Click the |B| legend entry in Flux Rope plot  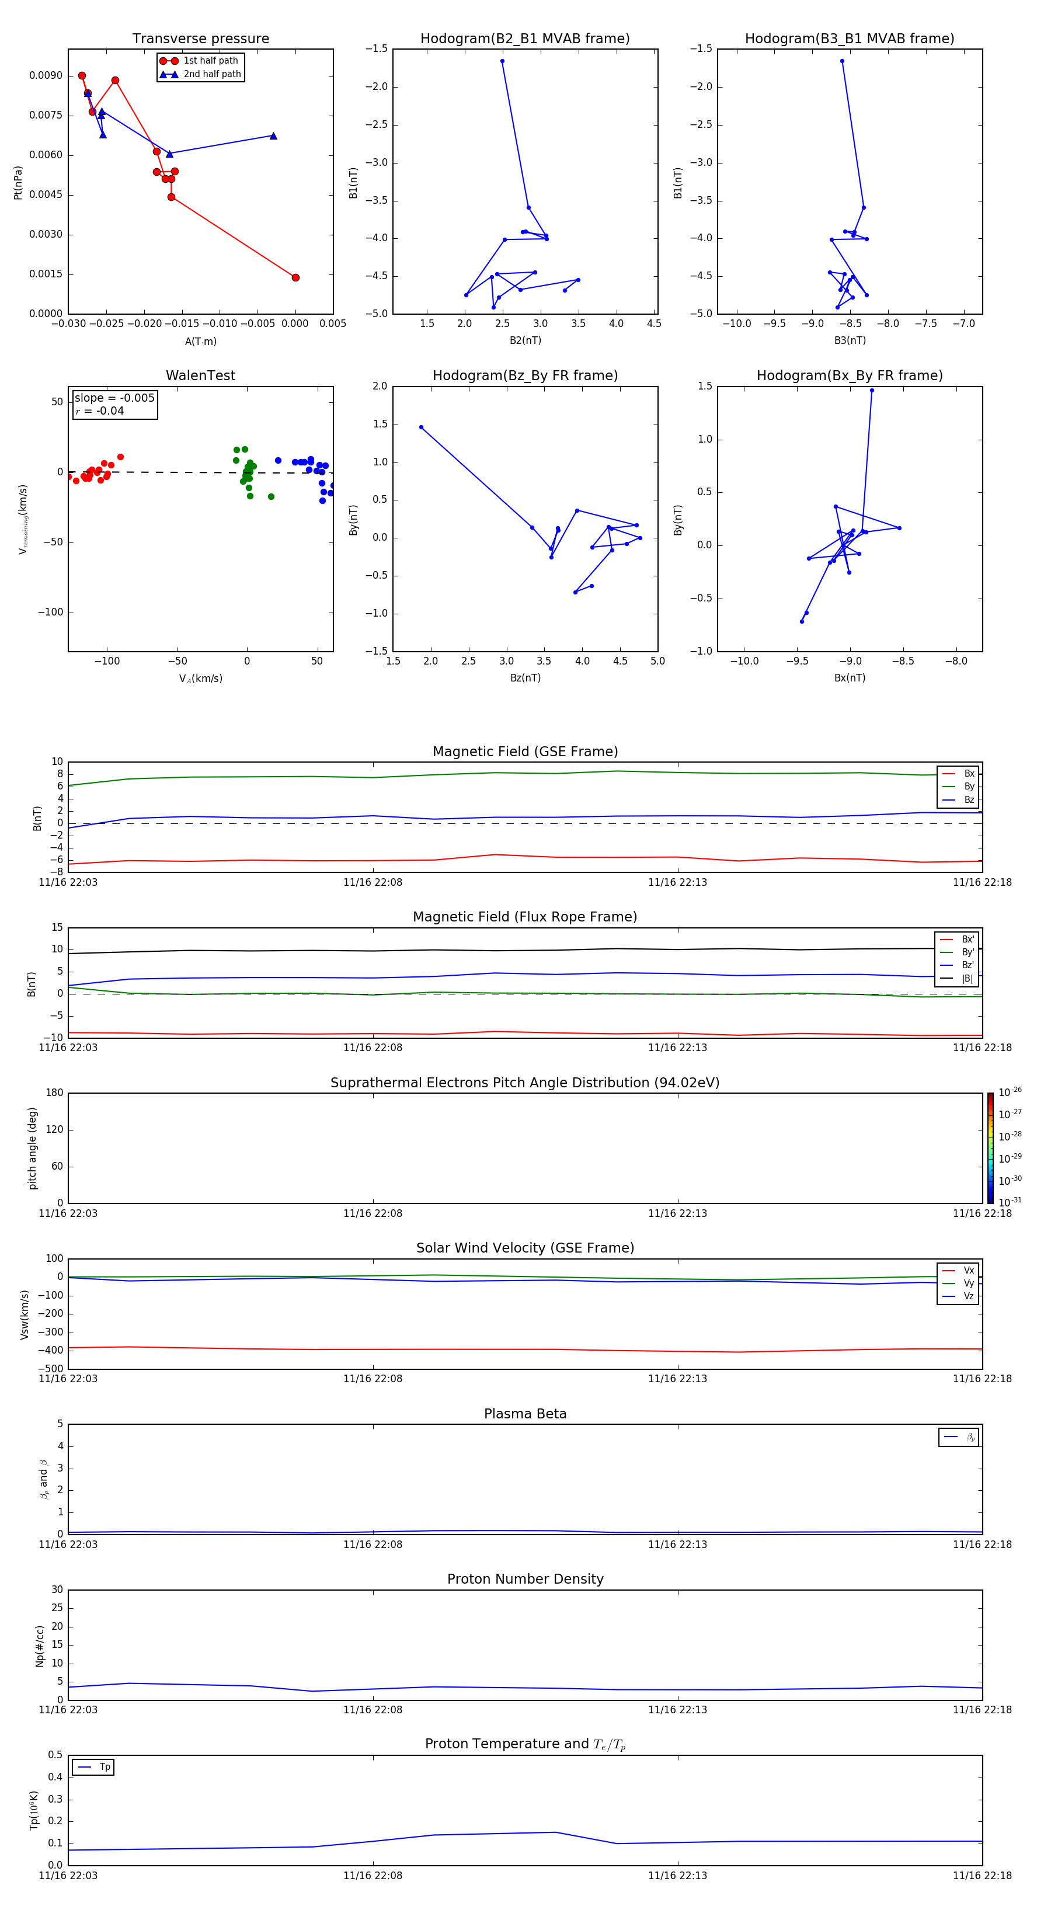point(957,979)
